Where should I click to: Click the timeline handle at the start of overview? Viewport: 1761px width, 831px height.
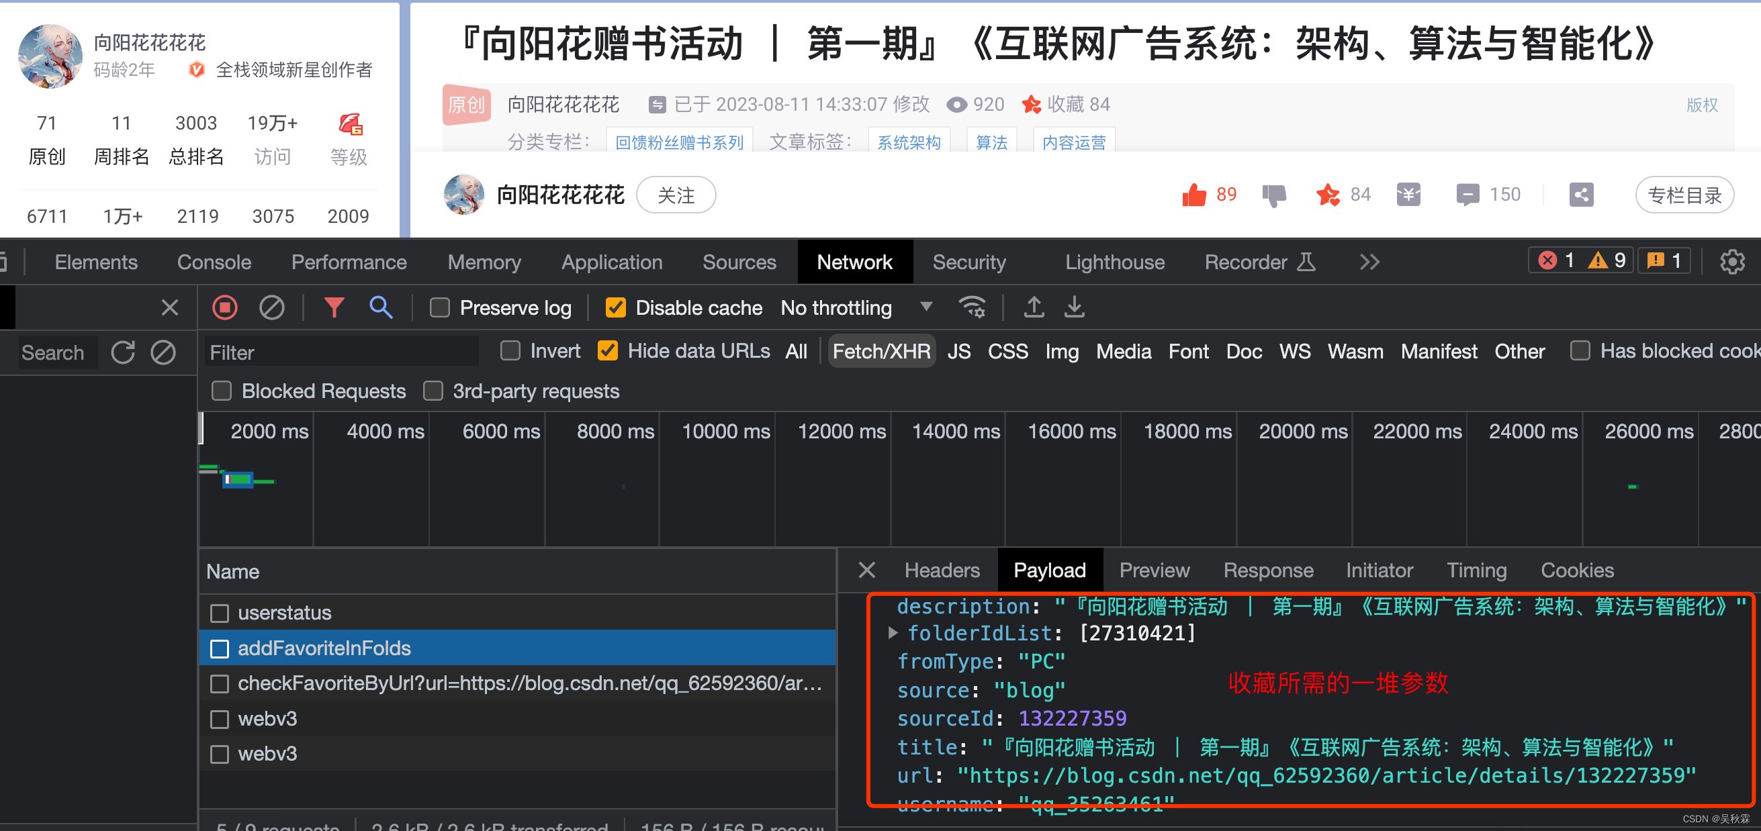click(201, 428)
